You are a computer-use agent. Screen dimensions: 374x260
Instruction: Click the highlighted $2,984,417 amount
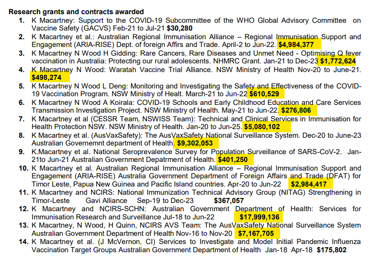(309, 184)
